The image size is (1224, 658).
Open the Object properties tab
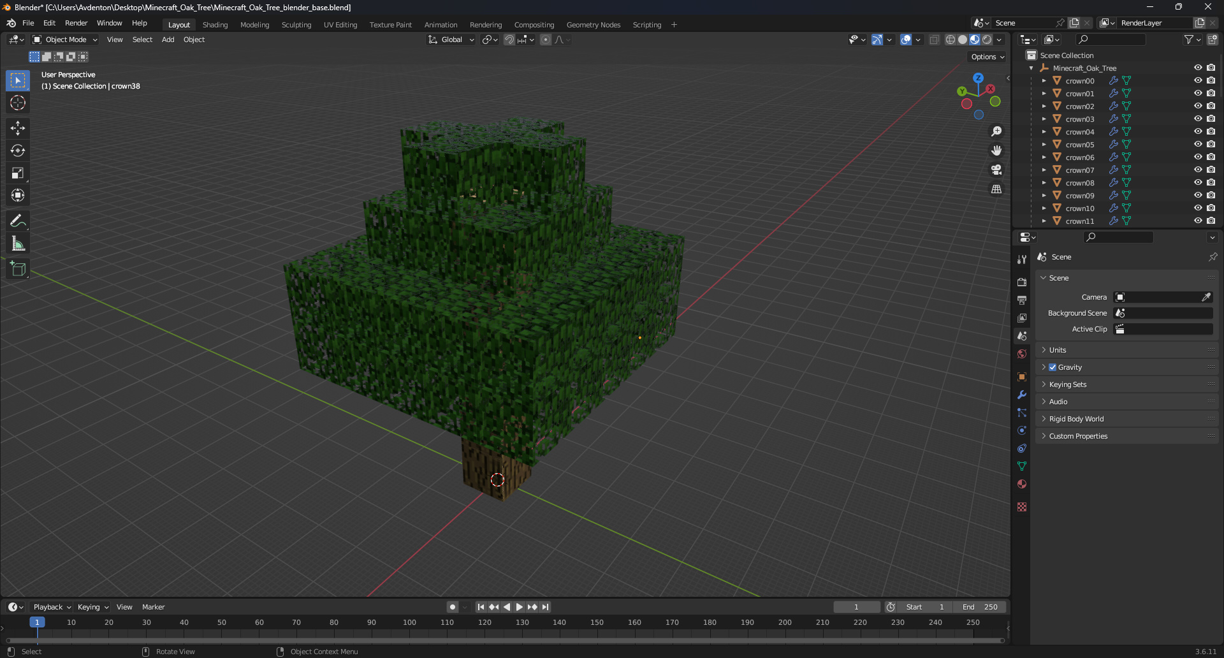(1022, 376)
